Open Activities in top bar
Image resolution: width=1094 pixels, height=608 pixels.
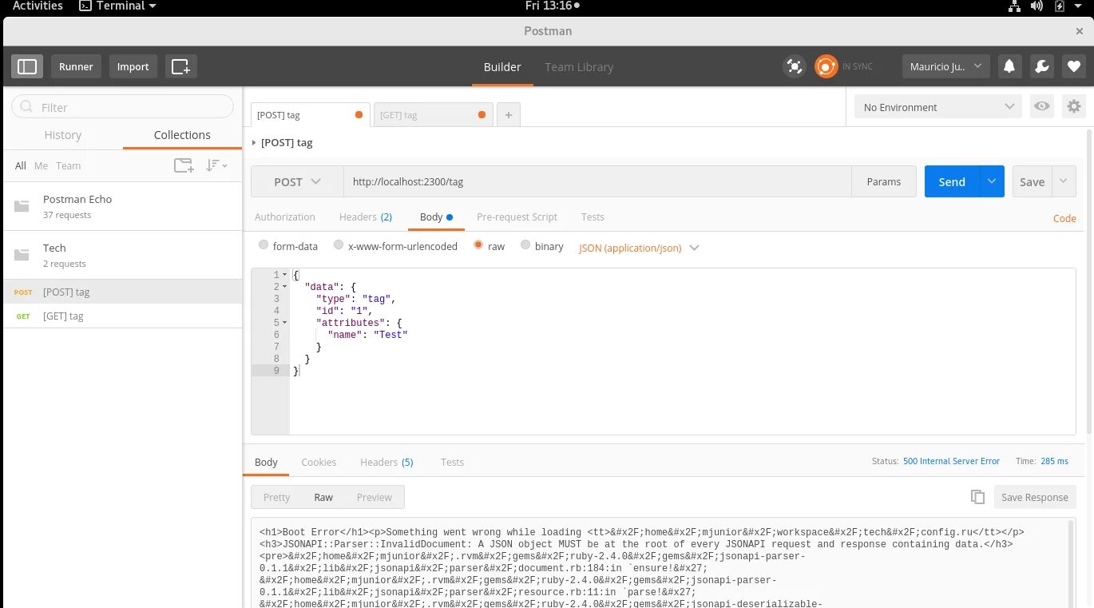click(38, 6)
